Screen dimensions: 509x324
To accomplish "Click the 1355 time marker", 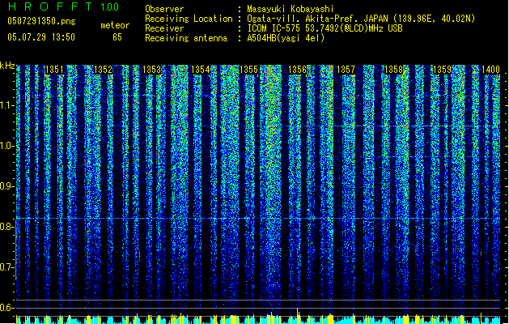I will pos(248,70).
